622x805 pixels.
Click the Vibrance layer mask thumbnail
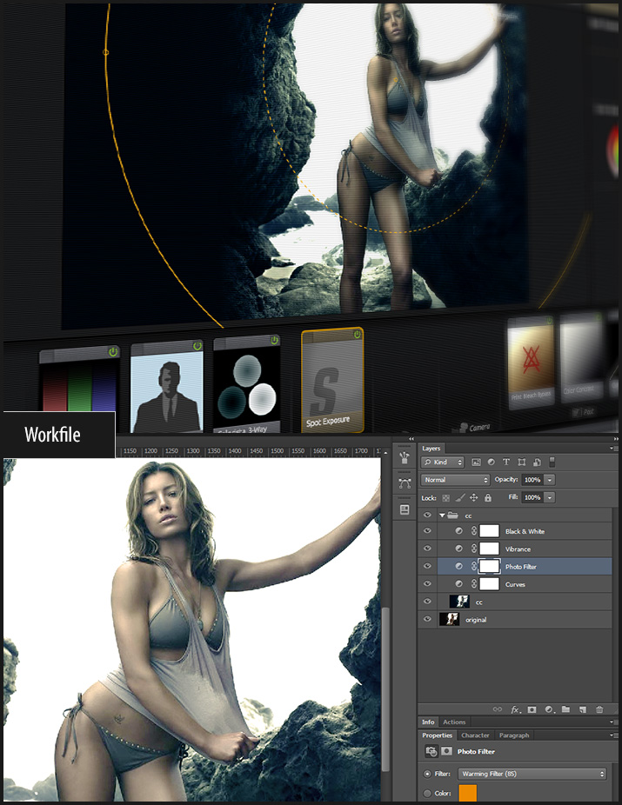490,549
